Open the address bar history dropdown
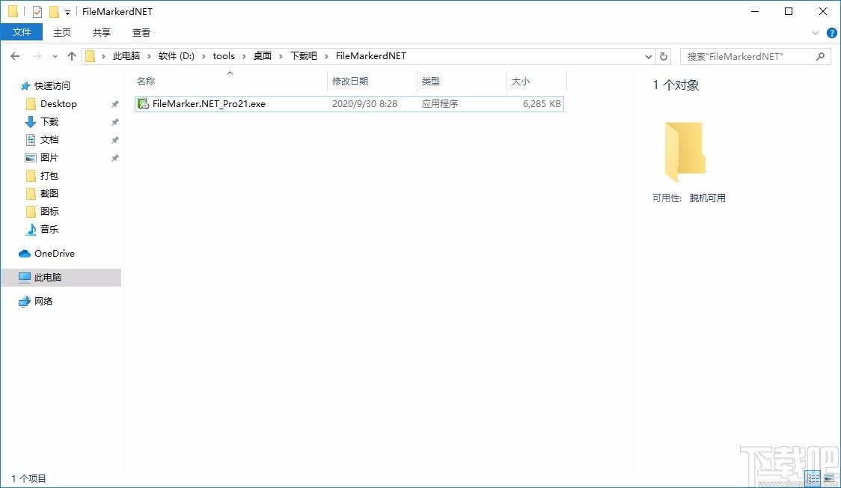Screen dimensions: 841x488 click(648, 56)
